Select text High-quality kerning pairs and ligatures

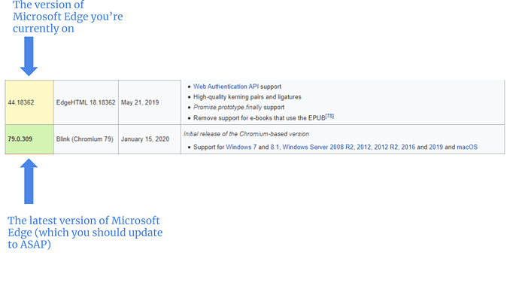(x=247, y=97)
